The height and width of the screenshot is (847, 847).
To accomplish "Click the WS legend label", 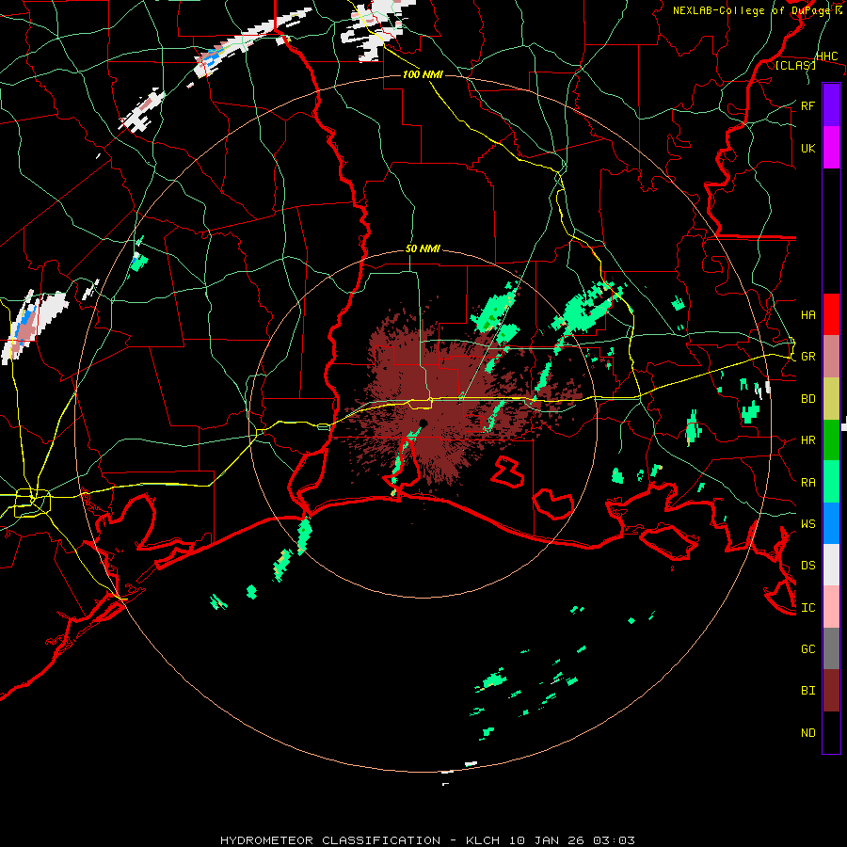I will [x=807, y=523].
